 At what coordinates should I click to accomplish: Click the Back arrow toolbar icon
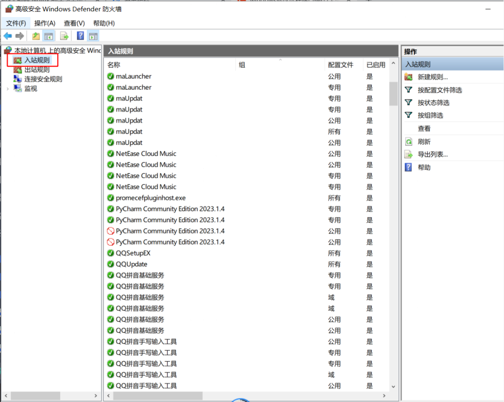[8, 36]
